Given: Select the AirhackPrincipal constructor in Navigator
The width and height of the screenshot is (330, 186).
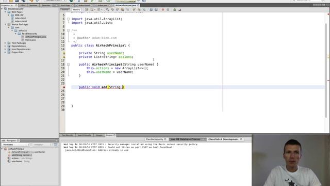Looking at the screenshot, I should (28, 152).
